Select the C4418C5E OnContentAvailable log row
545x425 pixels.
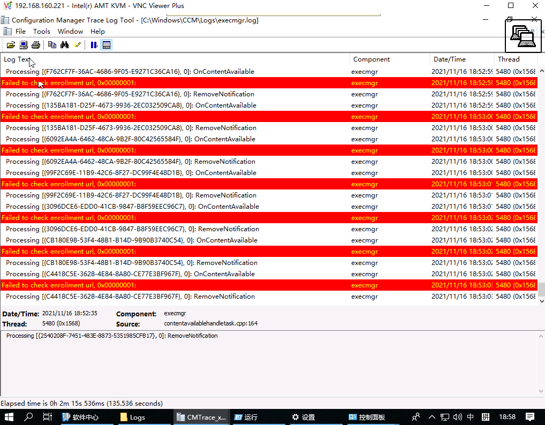[269, 274]
